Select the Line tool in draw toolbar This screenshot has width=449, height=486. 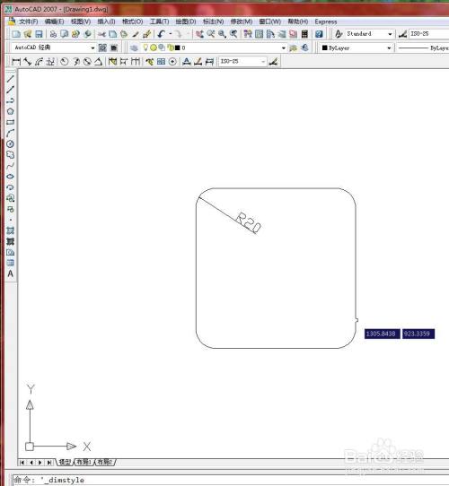pos(10,79)
